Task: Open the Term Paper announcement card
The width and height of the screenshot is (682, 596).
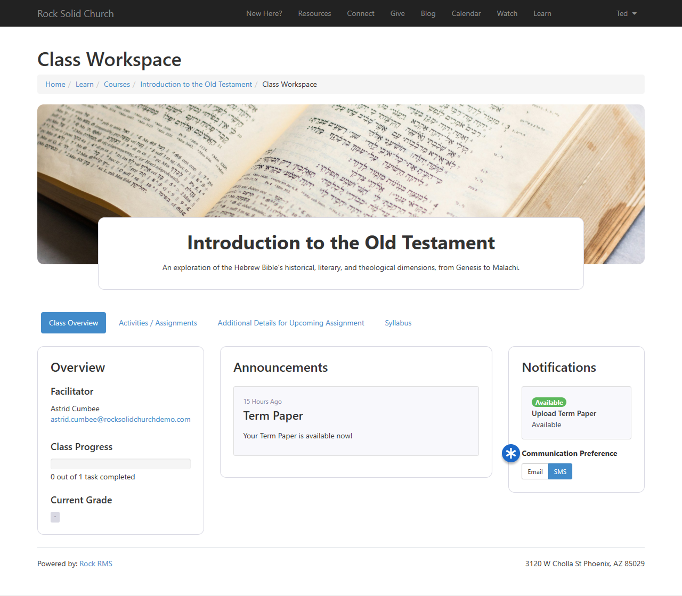Action: (x=356, y=421)
